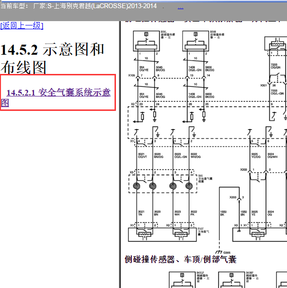287x288 pixels.
Task: Click the X85 方向盘气囊线圈 label
Action: [205, 179]
